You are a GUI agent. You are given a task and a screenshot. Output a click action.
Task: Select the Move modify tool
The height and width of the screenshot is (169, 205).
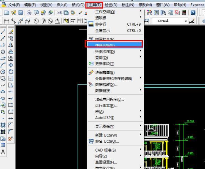coord(11,65)
